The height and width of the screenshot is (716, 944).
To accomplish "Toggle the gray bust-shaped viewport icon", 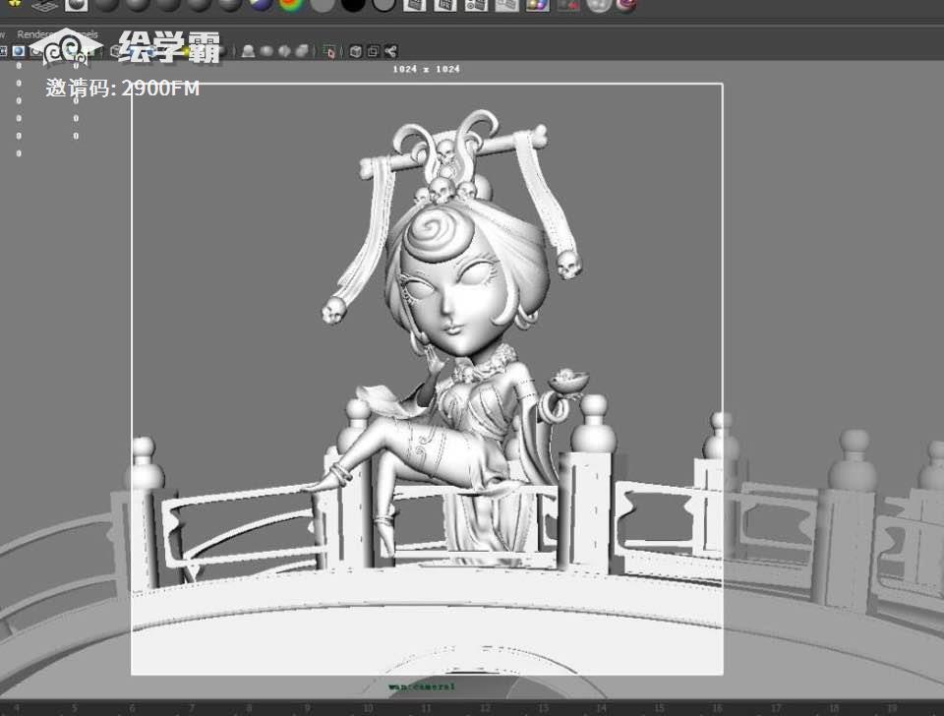I will coord(248,51).
